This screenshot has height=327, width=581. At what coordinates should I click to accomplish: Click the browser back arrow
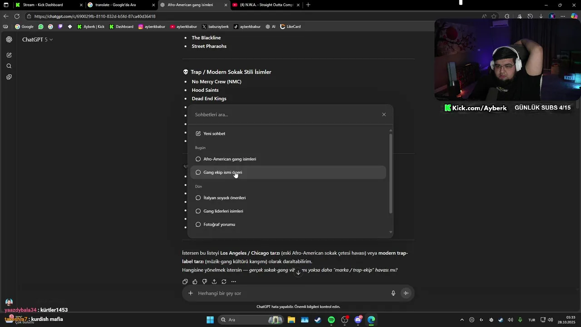point(6,16)
